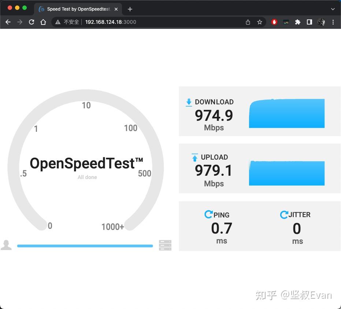
Task: Open the tab search chevron at top right
Action: pos(332,9)
